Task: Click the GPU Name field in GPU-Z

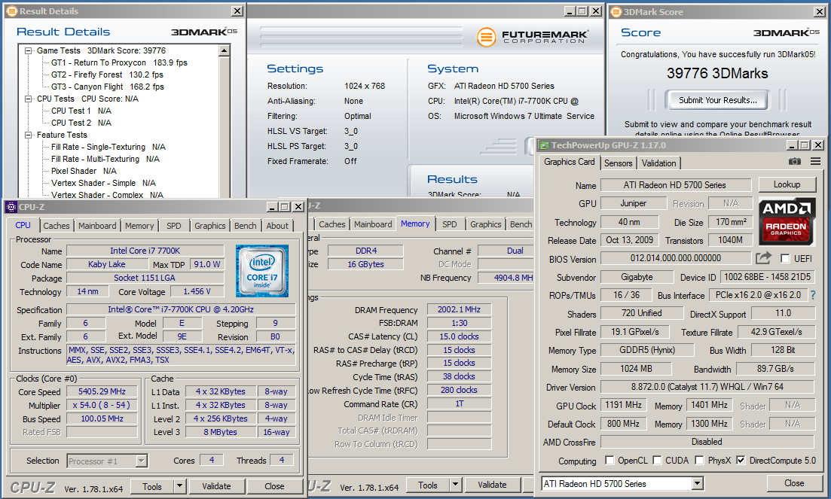Action: coord(676,184)
